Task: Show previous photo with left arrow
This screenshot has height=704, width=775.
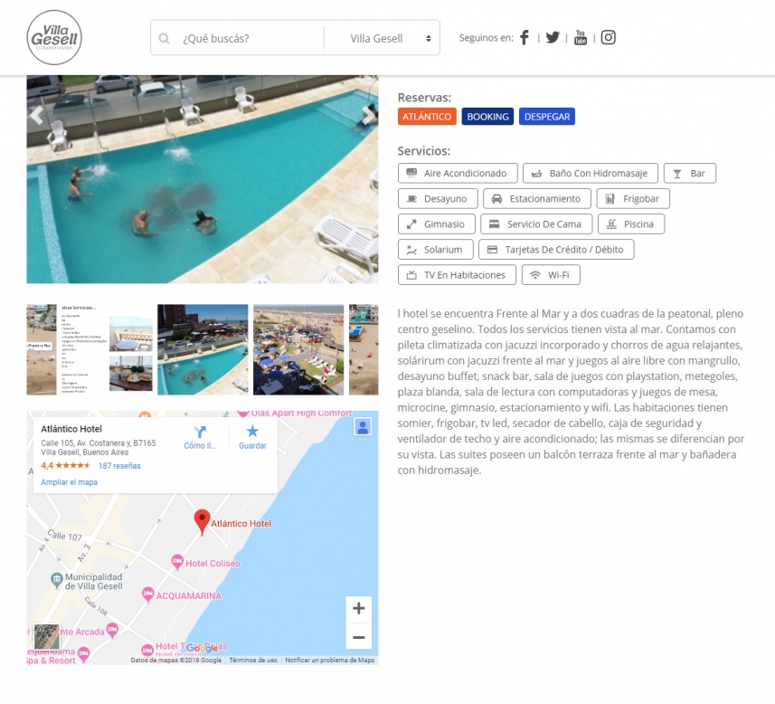Action: tap(36, 115)
